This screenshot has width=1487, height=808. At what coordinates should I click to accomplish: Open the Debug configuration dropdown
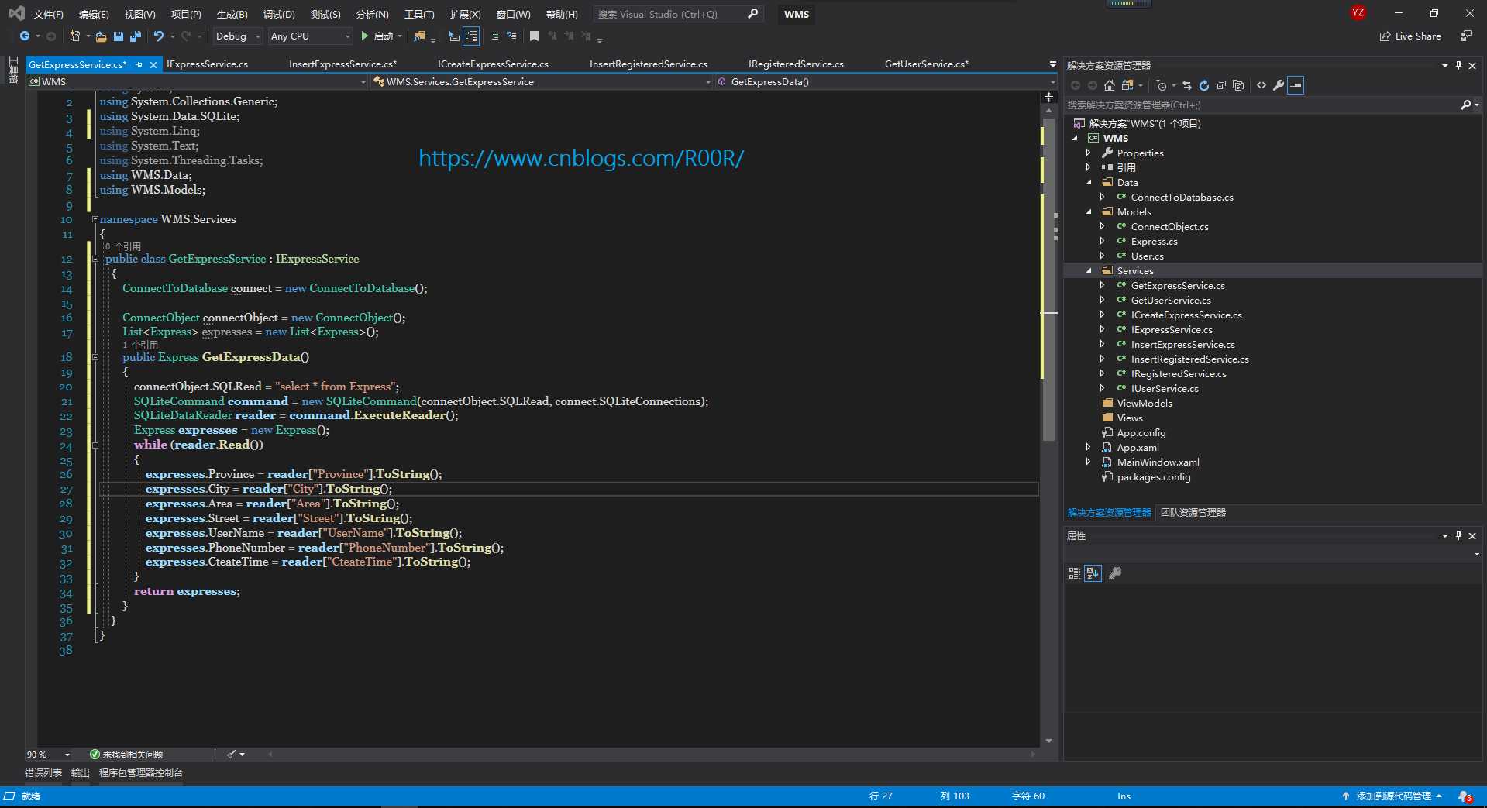tap(238, 36)
